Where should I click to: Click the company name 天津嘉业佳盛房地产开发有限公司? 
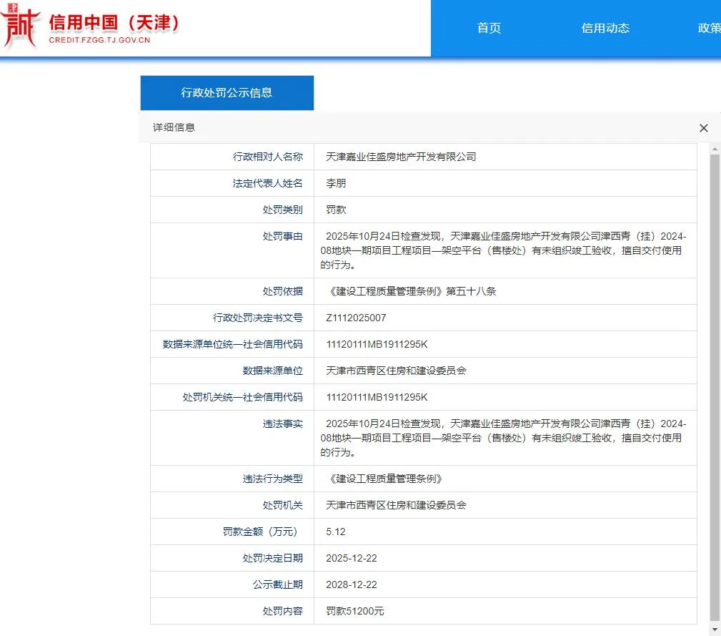pyautogui.click(x=400, y=157)
